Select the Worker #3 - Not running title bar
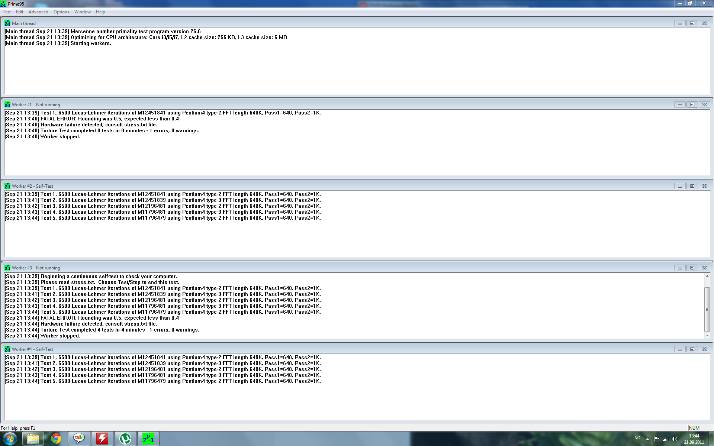The image size is (714, 446). (x=357, y=268)
